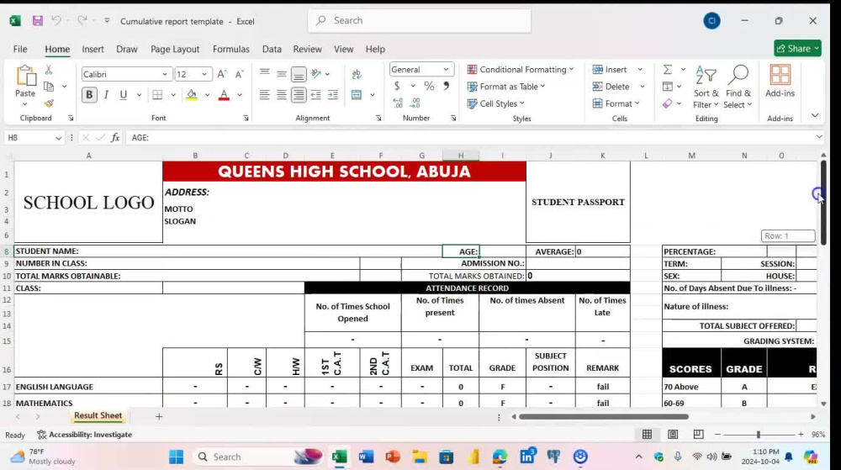Image resolution: width=841 pixels, height=470 pixels.
Task: Merge and center the cells
Action: coord(357,95)
